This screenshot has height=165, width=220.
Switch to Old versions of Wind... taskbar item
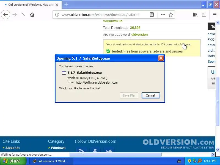51,161
